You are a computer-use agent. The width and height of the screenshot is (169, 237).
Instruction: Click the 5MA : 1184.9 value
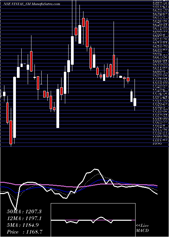pyautogui.click(x=23, y=225)
